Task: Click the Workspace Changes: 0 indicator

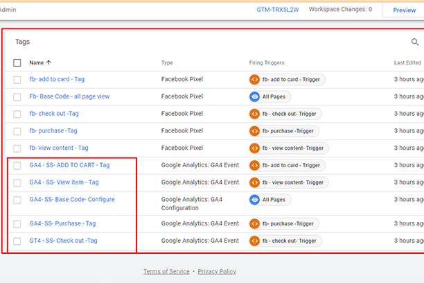Action: pyautogui.click(x=340, y=10)
